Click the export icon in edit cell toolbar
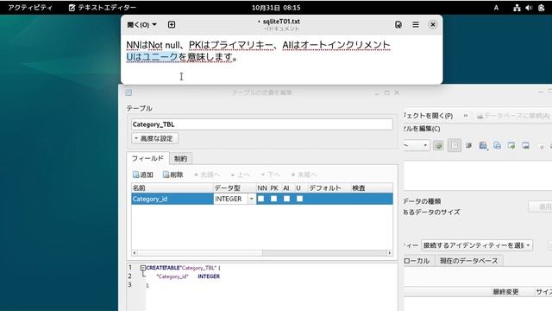Image resolution: width=552 pixels, height=311 pixels. [x=525, y=145]
